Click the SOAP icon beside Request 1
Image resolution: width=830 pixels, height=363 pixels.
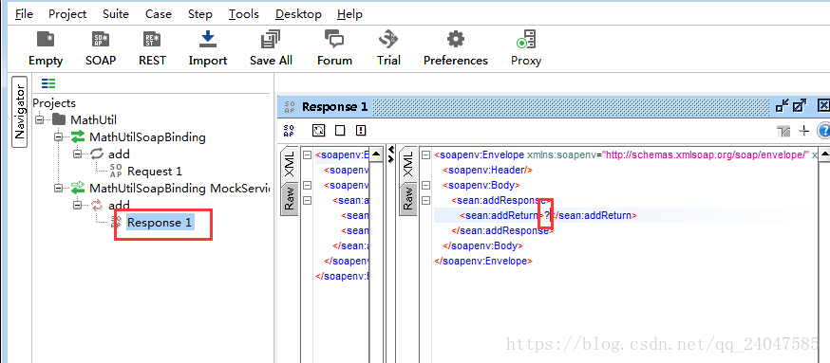[x=116, y=171]
